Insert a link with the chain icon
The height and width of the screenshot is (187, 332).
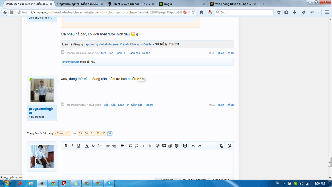[x=108, y=146]
